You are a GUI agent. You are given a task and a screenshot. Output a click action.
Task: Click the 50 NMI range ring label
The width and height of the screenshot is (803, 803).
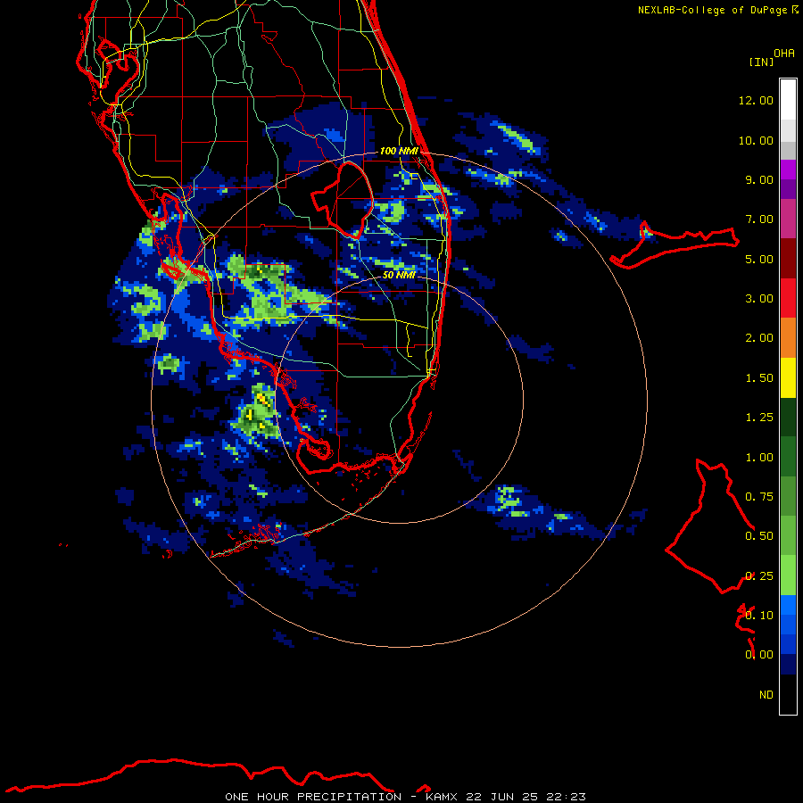[399, 275]
